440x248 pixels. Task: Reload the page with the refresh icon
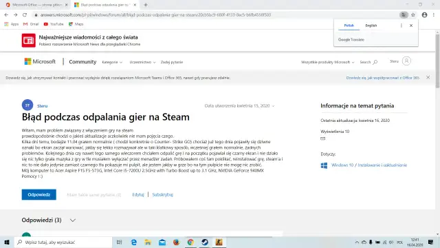tap(25, 15)
